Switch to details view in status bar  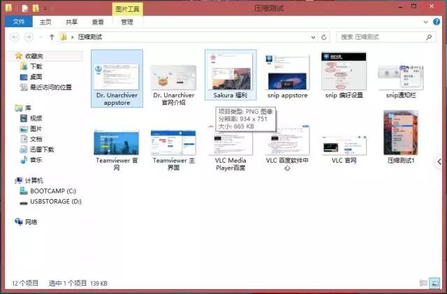tap(423, 283)
